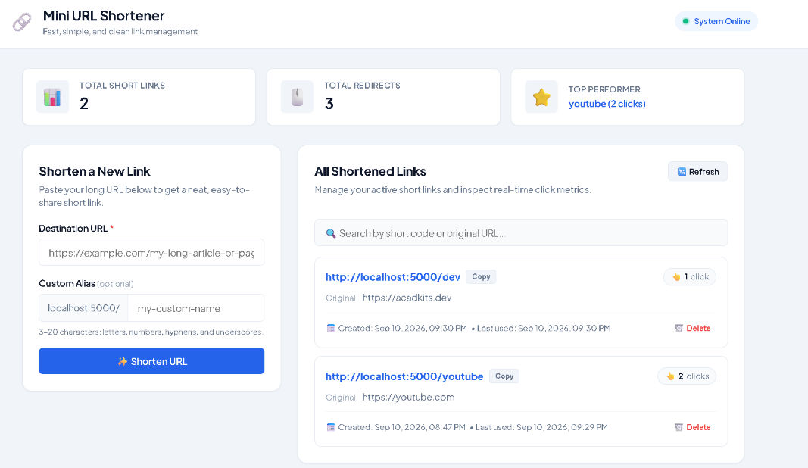Refresh the shortened links list
This screenshot has height=468, width=808.
click(x=697, y=172)
